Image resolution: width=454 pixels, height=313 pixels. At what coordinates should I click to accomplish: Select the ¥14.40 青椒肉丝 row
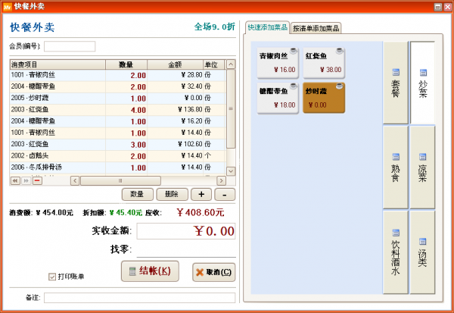(117, 133)
